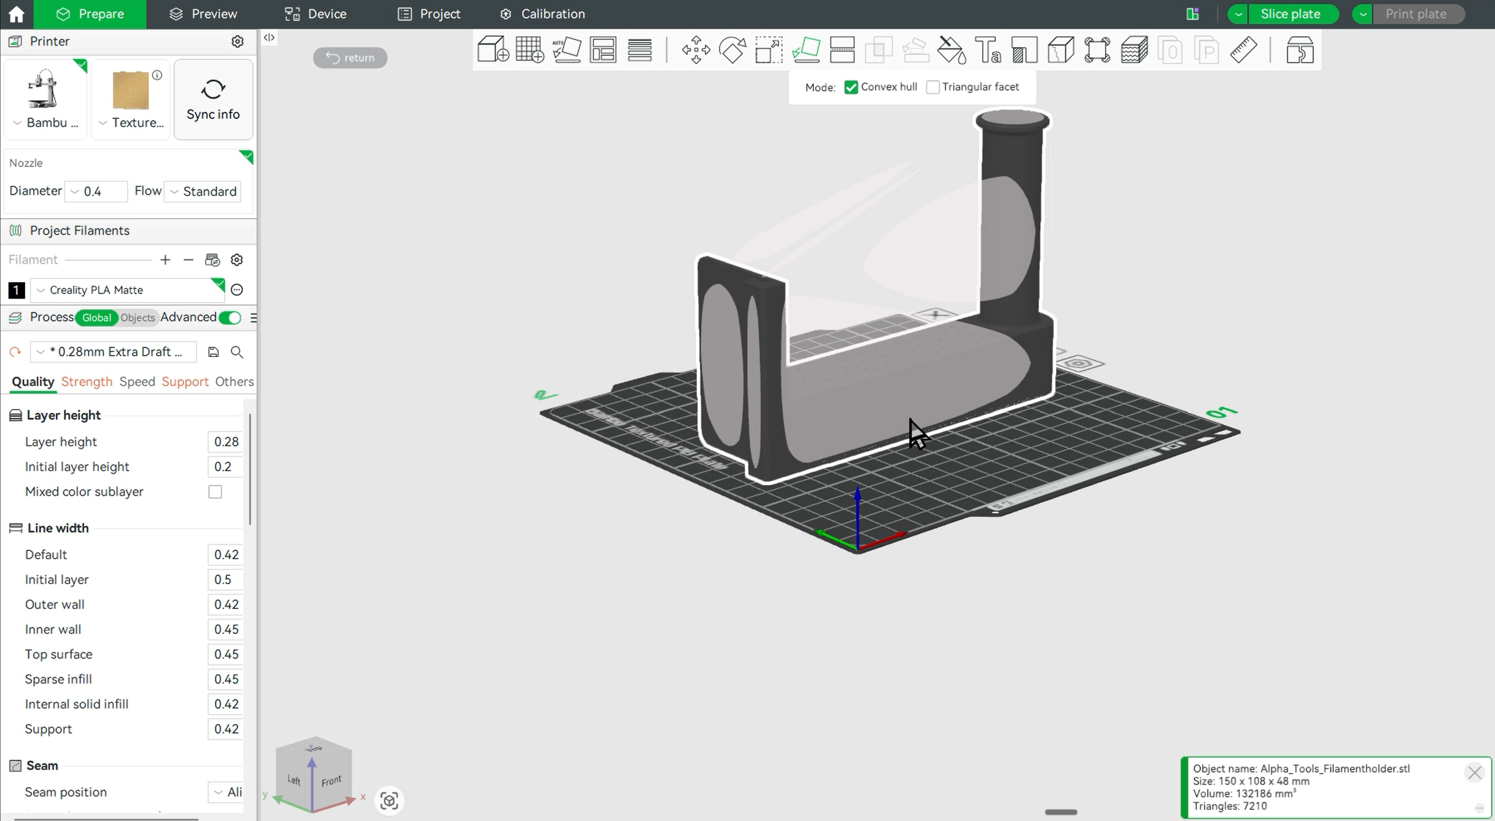The height and width of the screenshot is (821, 1495).
Task: Open the Others settings tab
Action: tap(234, 381)
